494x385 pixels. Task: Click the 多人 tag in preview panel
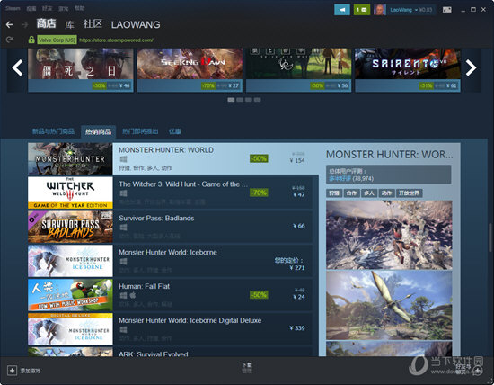pyautogui.click(x=368, y=193)
